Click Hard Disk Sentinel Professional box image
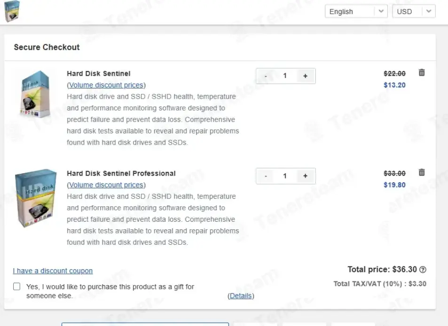 click(x=36, y=198)
